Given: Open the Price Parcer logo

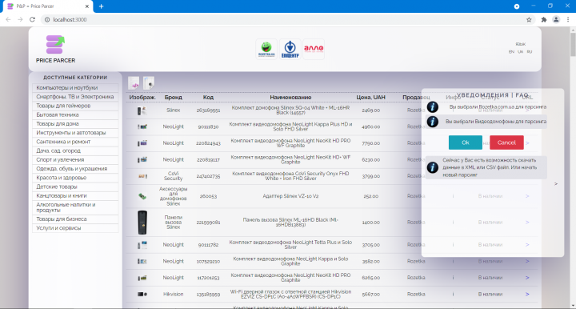Looking at the screenshot, I should pos(55,49).
